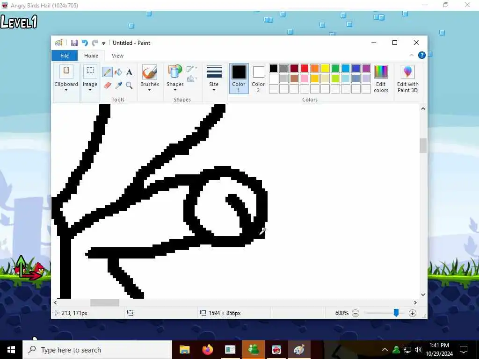This screenshot has width=479, height=359.
Task: Click the zoom in plus button
Action: (412, 313)
